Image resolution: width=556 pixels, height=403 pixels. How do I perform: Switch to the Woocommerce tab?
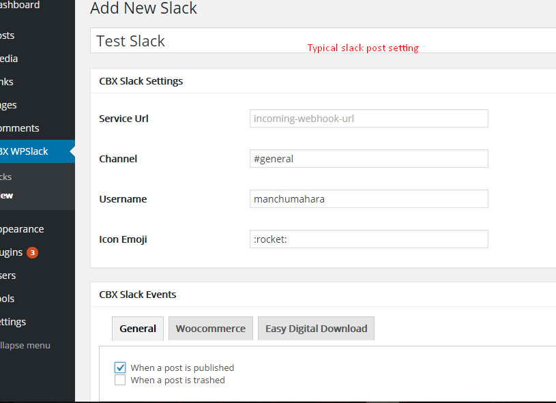pyautogui.click(x=211, y=329)
